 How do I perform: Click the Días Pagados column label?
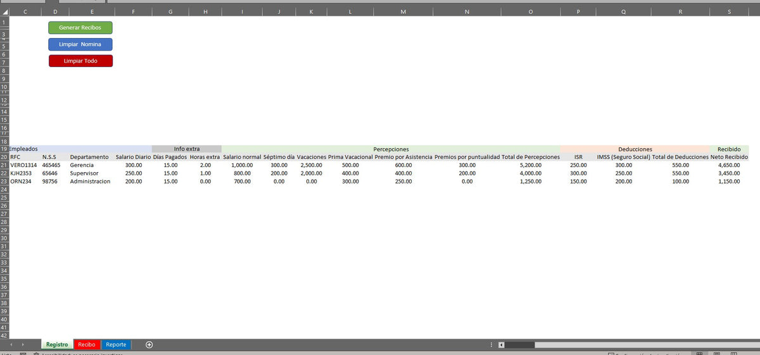tap(170, 157)
